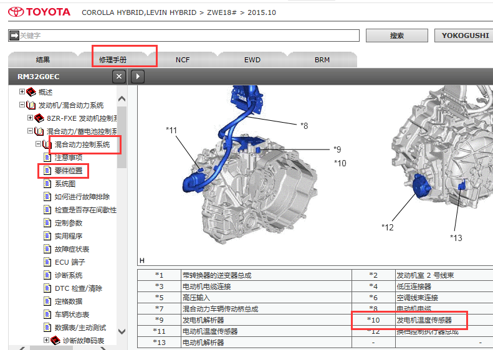Click the tree vertical scrollbar thumb
Image resolution: width=493 pixels, height=350 pixels.
(122, 137)
